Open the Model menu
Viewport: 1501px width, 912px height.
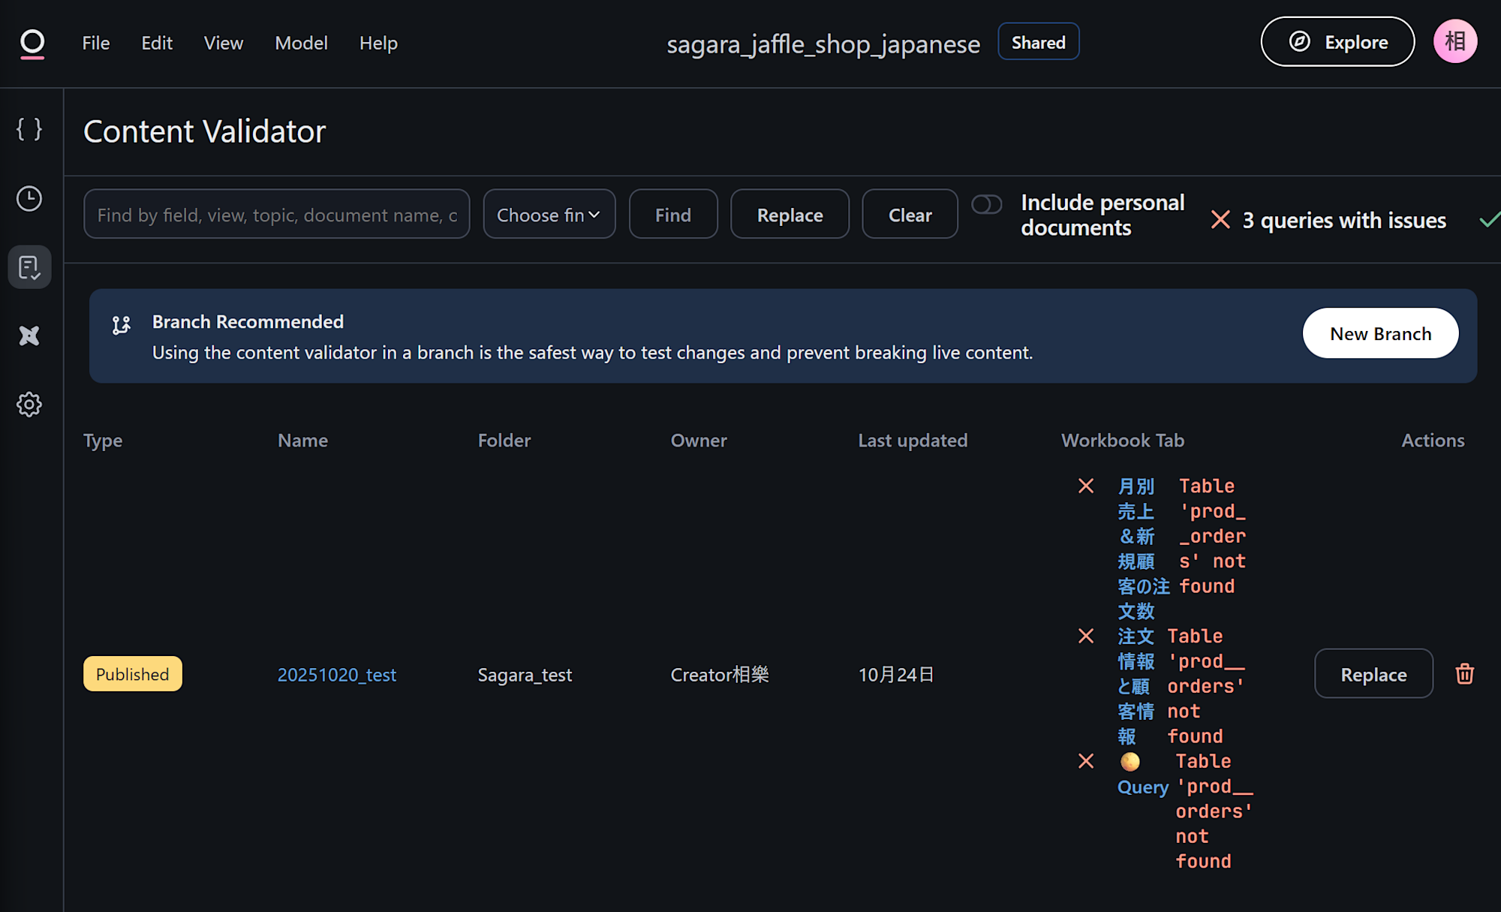coord(301,44)
